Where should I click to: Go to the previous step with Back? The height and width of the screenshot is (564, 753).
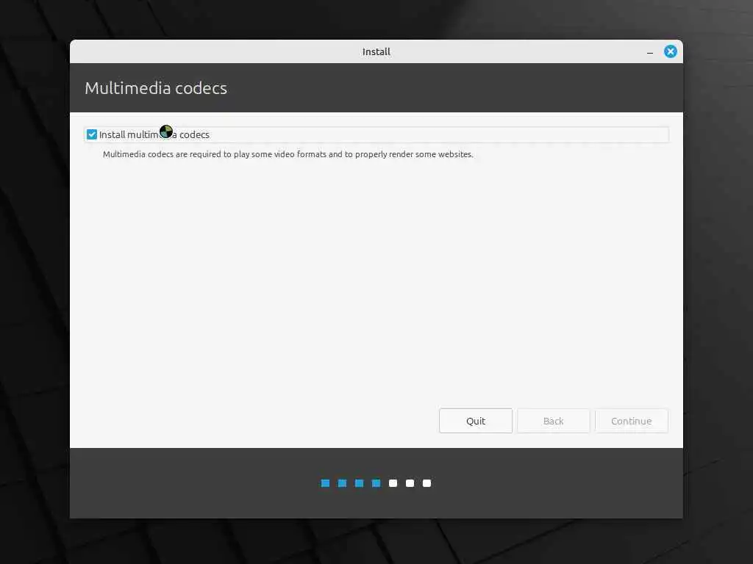(x=553, y=421)
